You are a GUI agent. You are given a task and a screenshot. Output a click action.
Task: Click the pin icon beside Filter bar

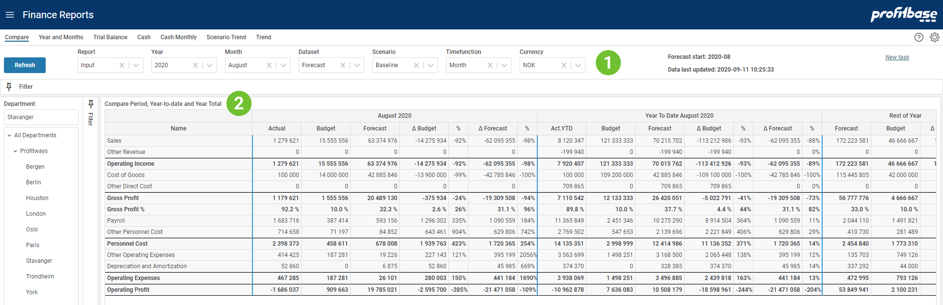point(9,87)
